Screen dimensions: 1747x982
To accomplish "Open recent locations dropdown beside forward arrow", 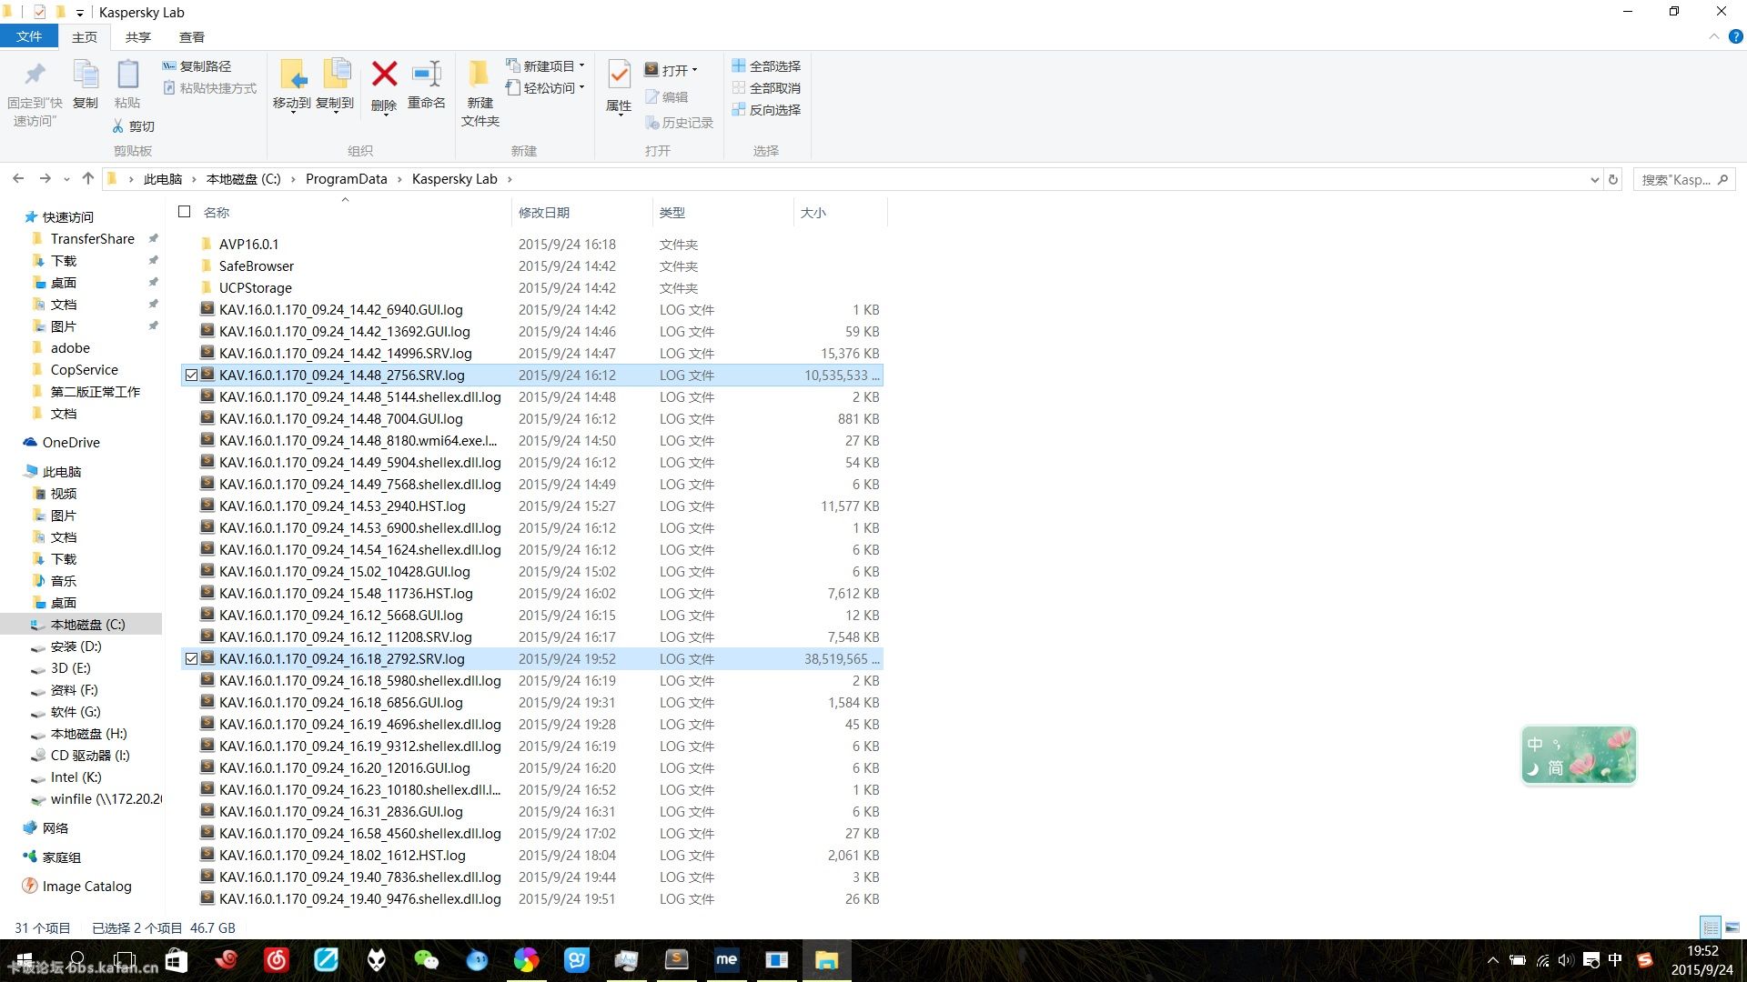I will [x=66, y=179].
